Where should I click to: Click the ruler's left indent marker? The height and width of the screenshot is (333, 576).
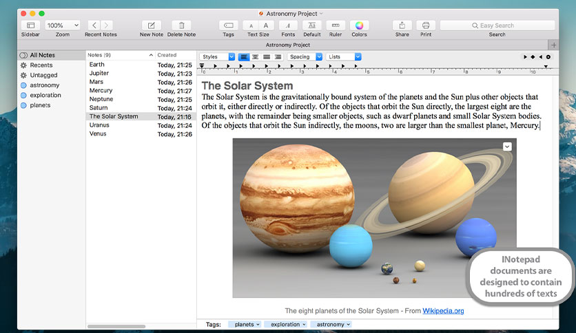point(202,66)
